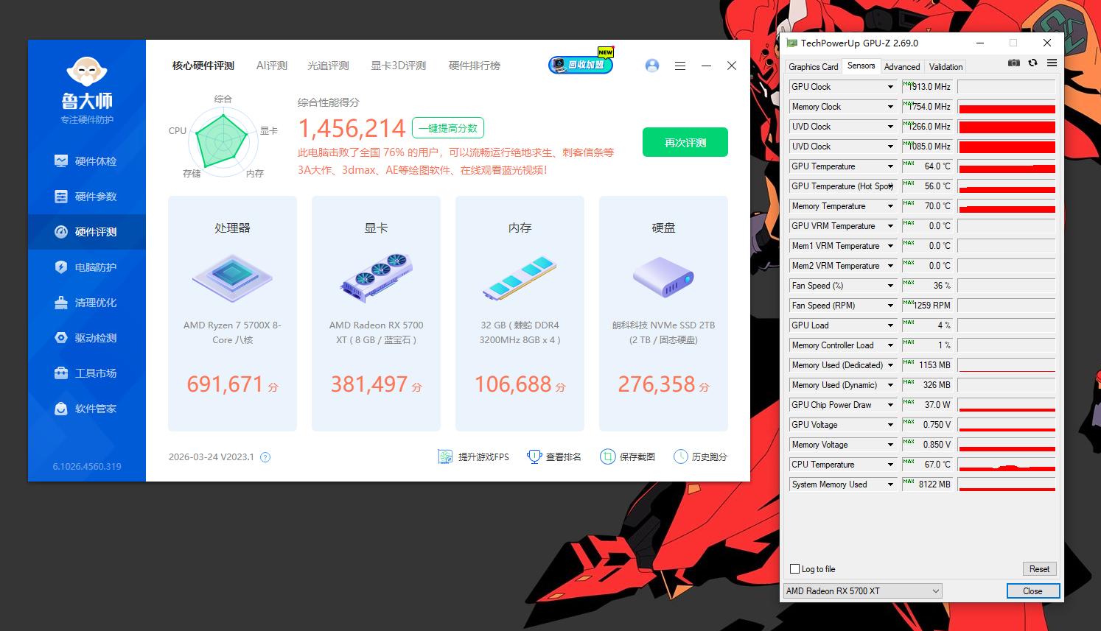Enable Log to file checkbox
1101x631 pixels.
coord(794,569)
